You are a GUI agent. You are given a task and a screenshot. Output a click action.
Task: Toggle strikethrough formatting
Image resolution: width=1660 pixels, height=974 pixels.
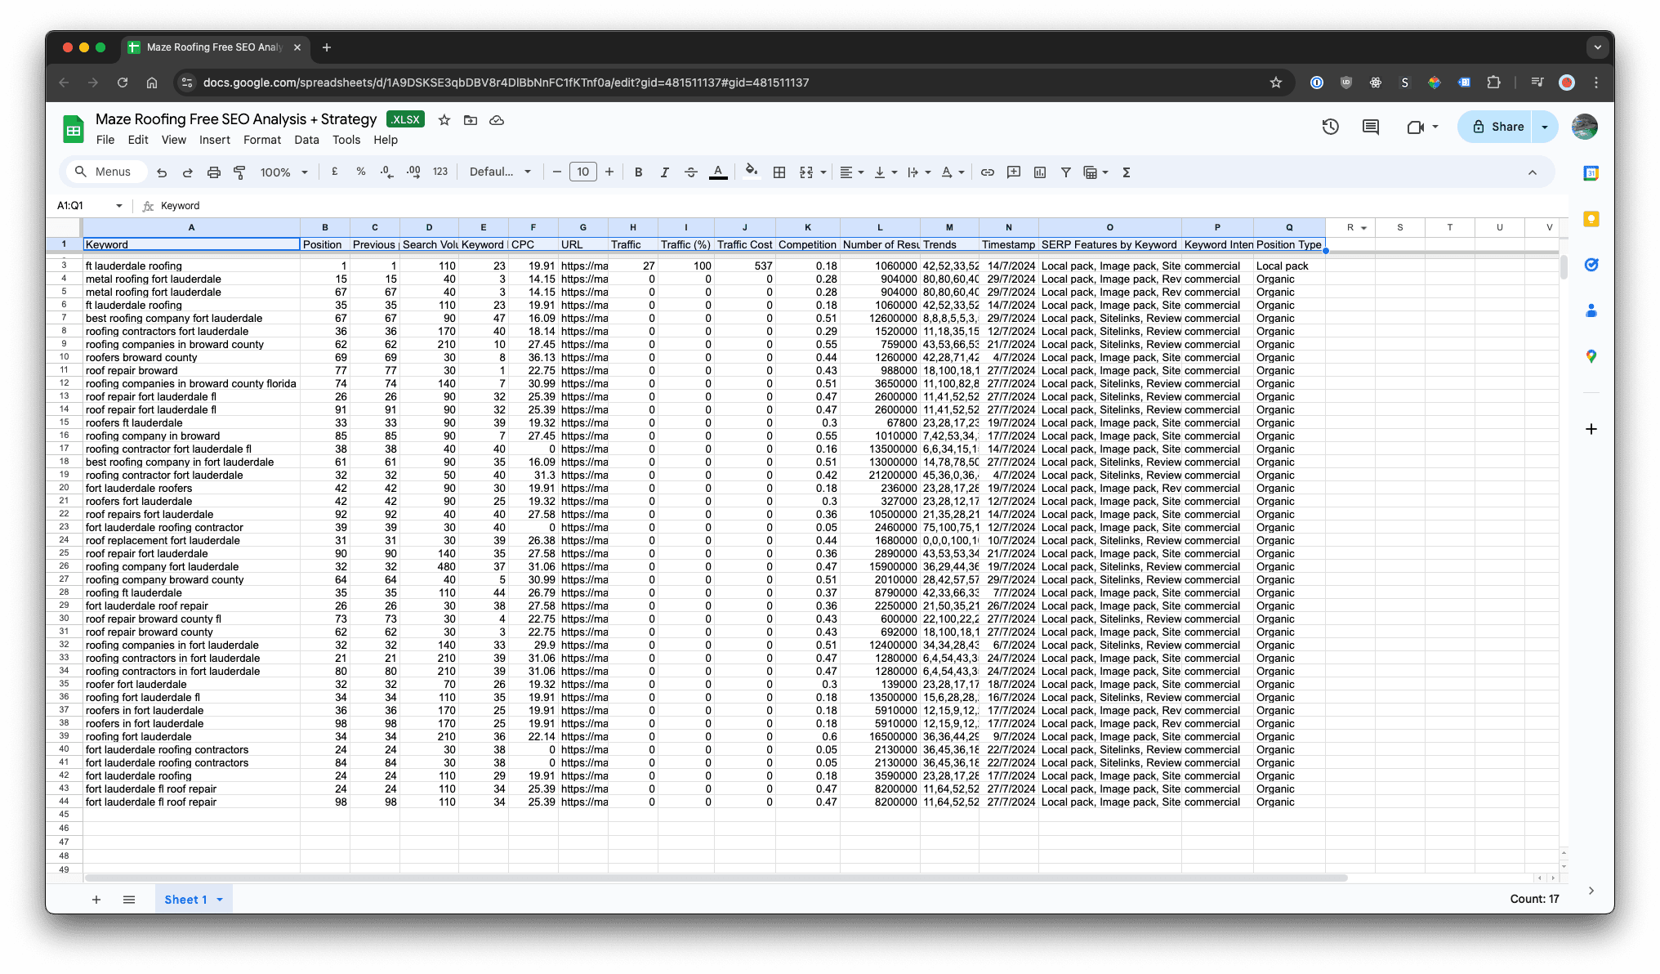click(691, 172)
